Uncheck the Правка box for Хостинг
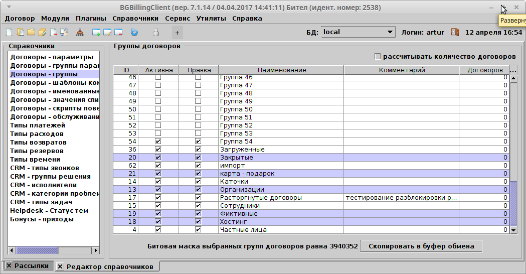 pos(198,222)
